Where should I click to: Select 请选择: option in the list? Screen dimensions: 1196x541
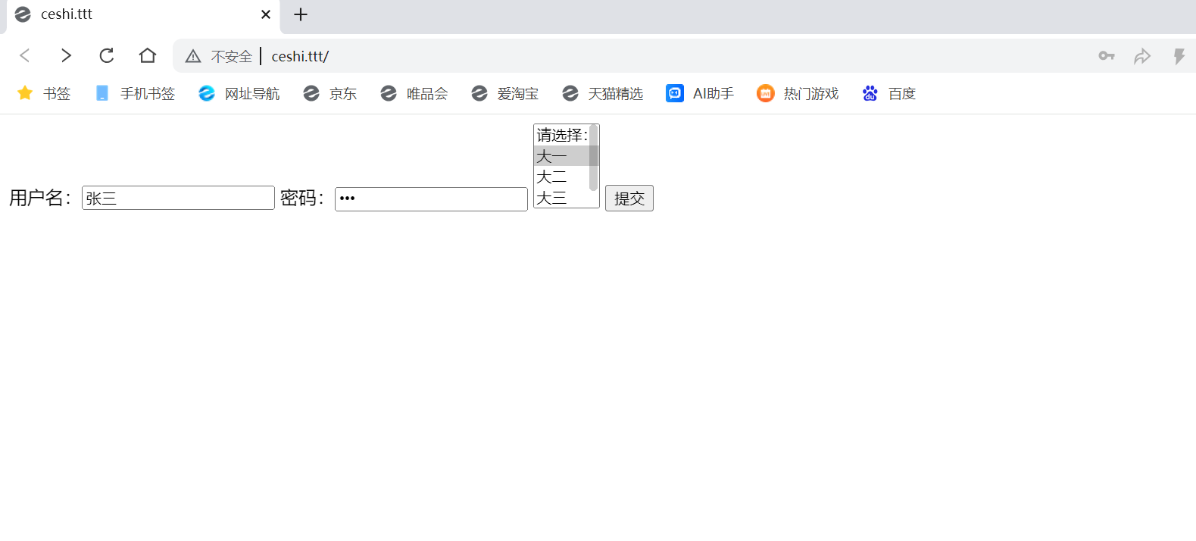point(561,136)
